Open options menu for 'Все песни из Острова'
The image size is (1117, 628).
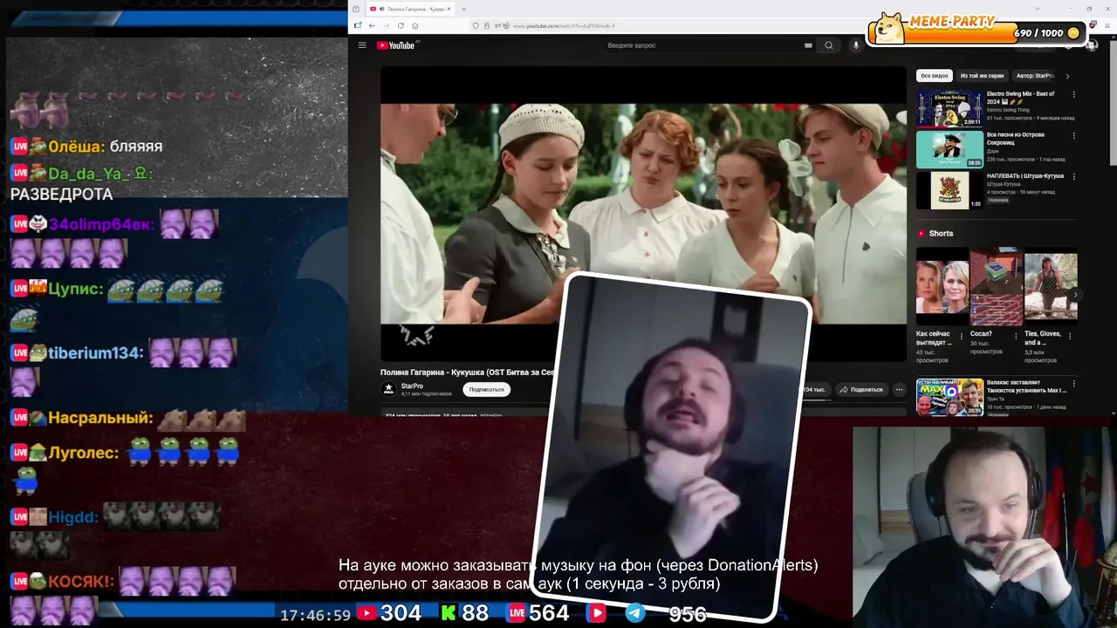(1073, 136)
